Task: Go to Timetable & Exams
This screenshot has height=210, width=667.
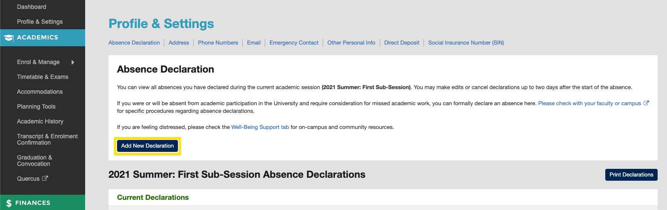Action: pos(43,77)
